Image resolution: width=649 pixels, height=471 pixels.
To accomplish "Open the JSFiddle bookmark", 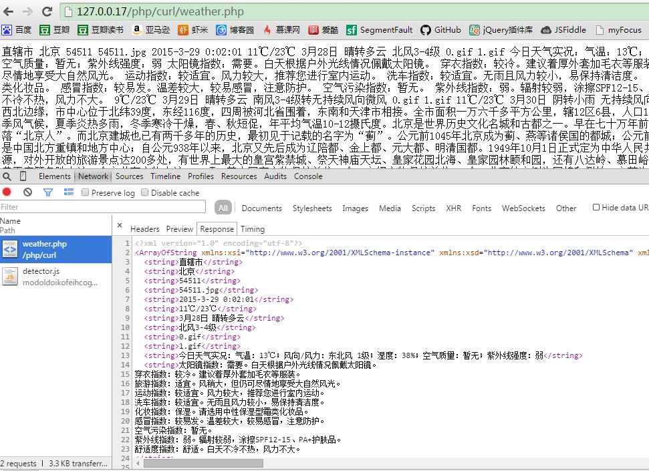I will click(x=563, y=30).
